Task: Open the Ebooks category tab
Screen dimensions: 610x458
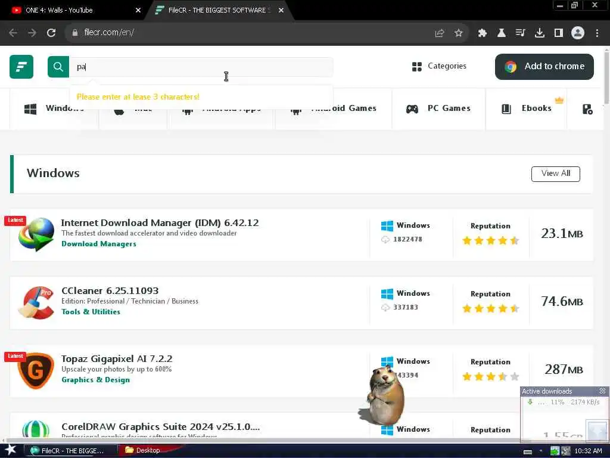Action: point(527,109)
